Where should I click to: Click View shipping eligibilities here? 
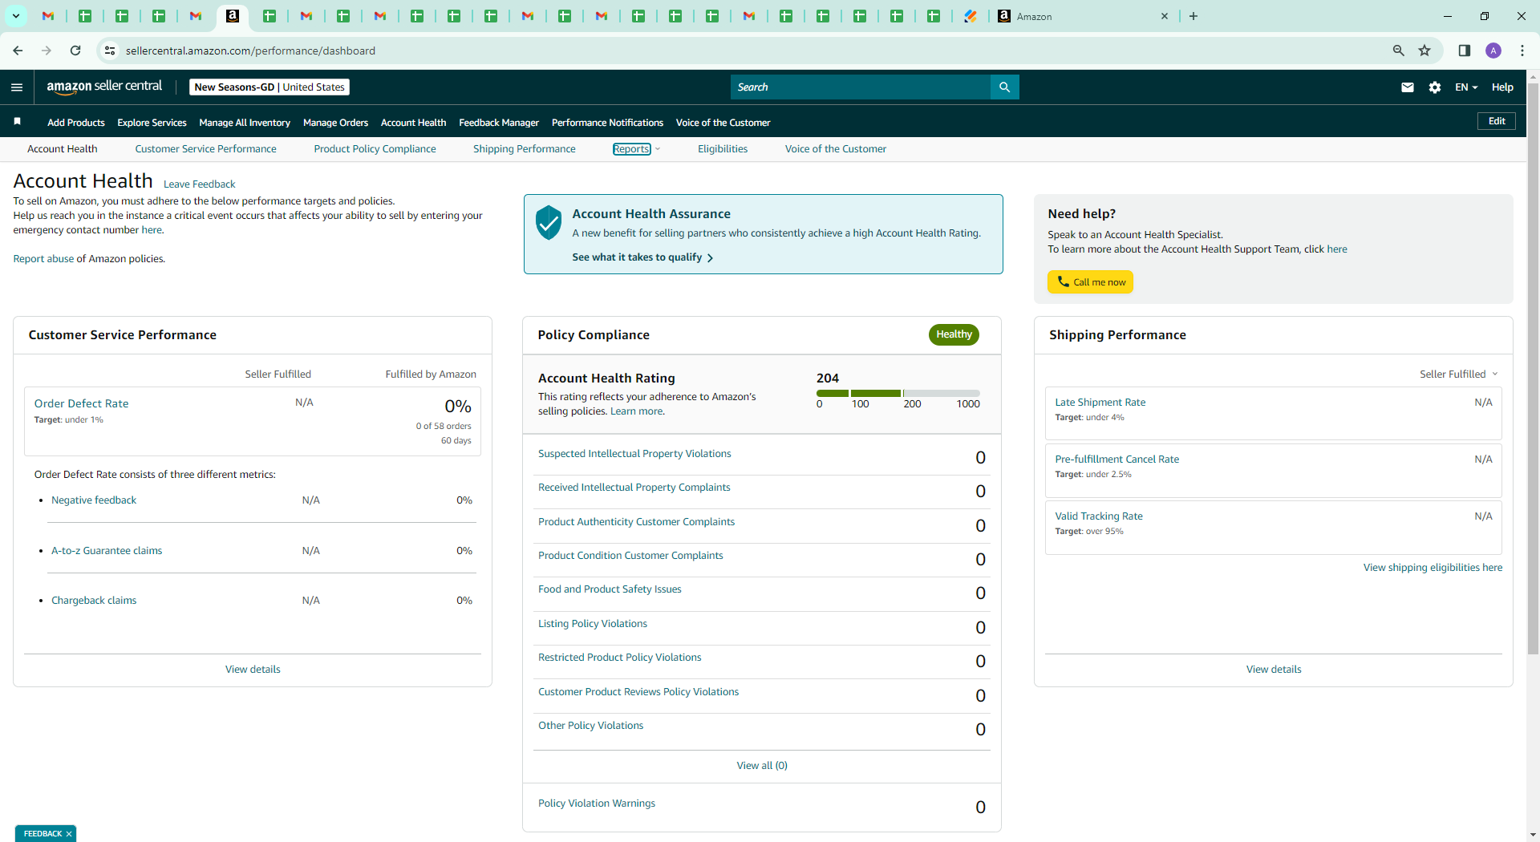pos(1433,568)
